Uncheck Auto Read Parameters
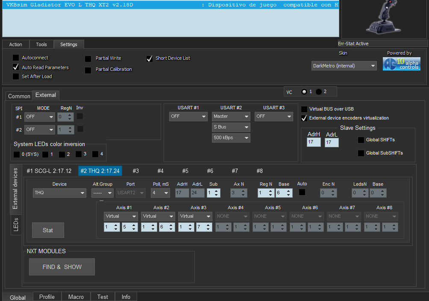Viewport: 429px width, 301px height. pyautogui.click(x=16, y=67)
